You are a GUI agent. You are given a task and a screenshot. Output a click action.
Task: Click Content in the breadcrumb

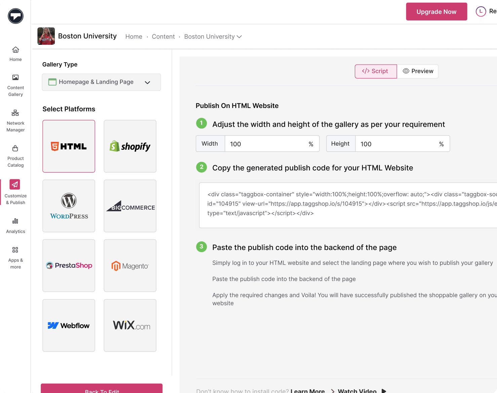(x=163, y=37)
